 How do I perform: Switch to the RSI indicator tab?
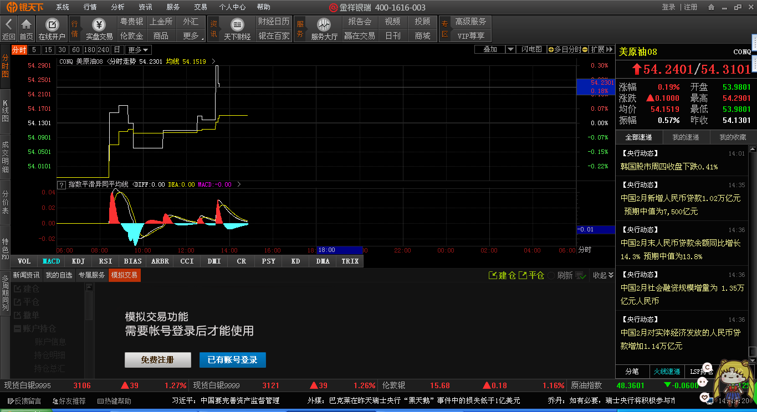point(105,261)
